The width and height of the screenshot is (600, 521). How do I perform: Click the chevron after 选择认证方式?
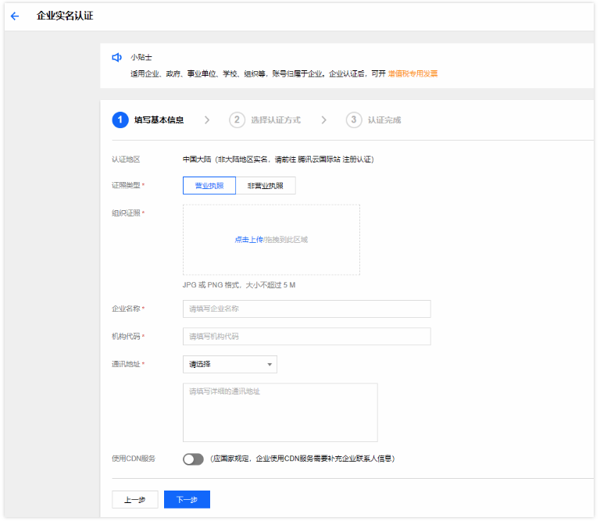coord(323,120)
